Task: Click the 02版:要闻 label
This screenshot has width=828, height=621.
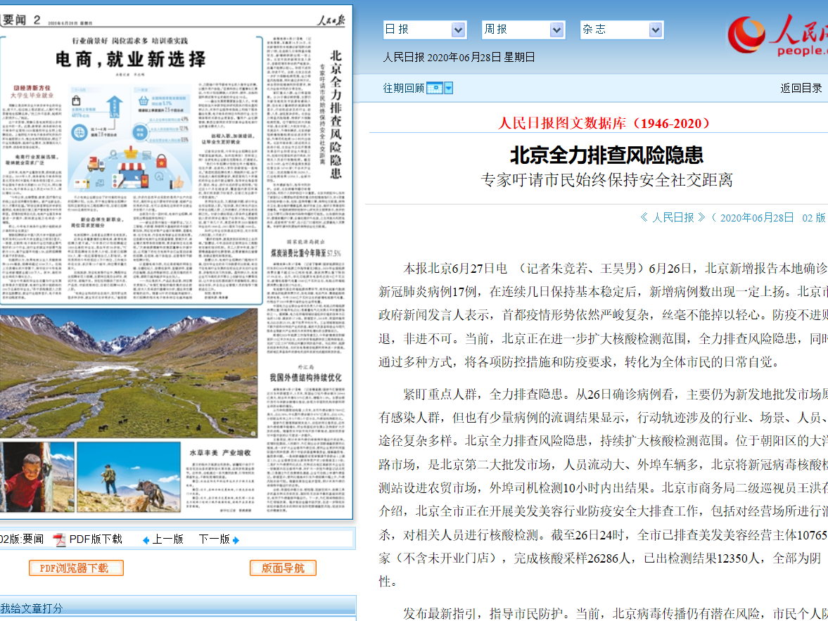Action: click(22, 539)
